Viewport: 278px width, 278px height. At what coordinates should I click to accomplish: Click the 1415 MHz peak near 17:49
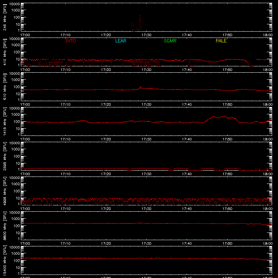224,116
